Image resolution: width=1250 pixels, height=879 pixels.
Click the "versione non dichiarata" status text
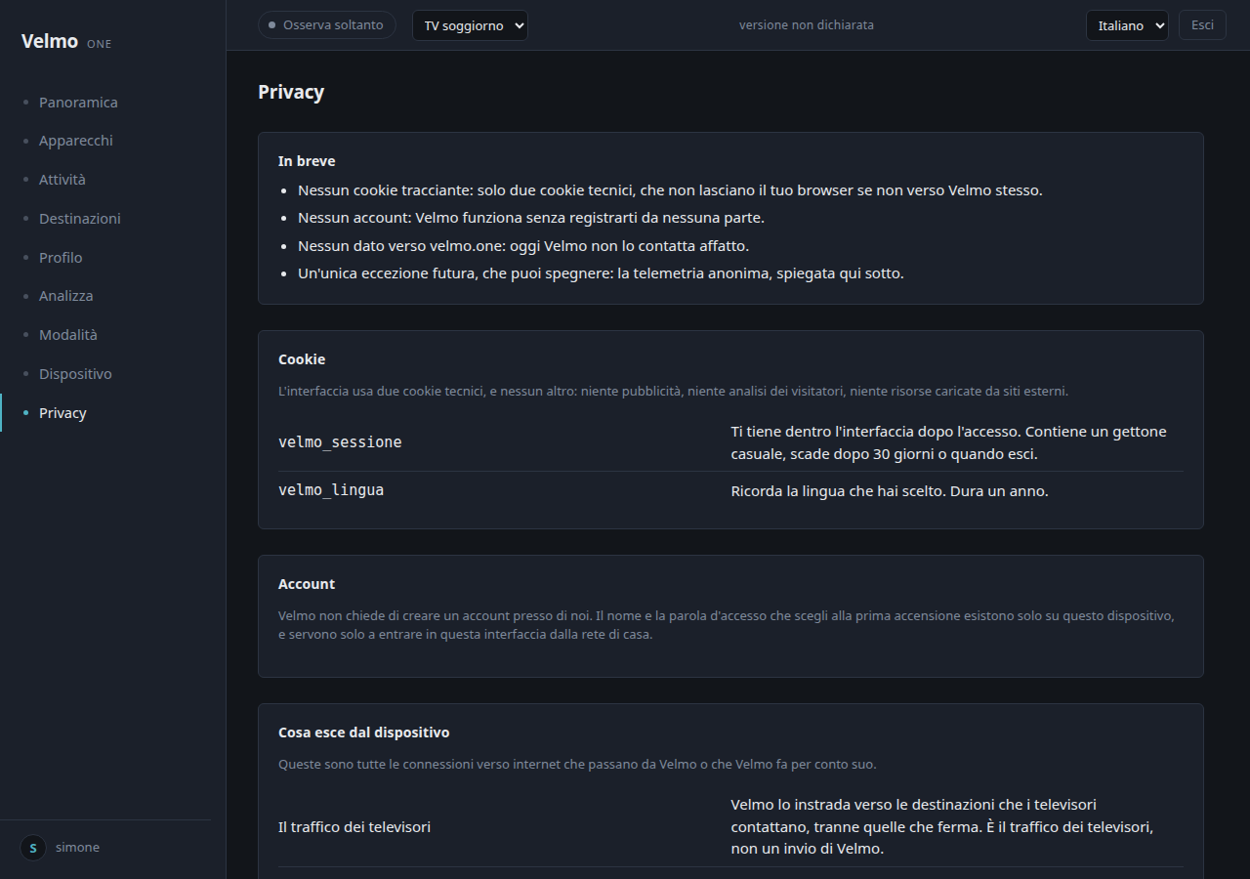pos(807,25)
